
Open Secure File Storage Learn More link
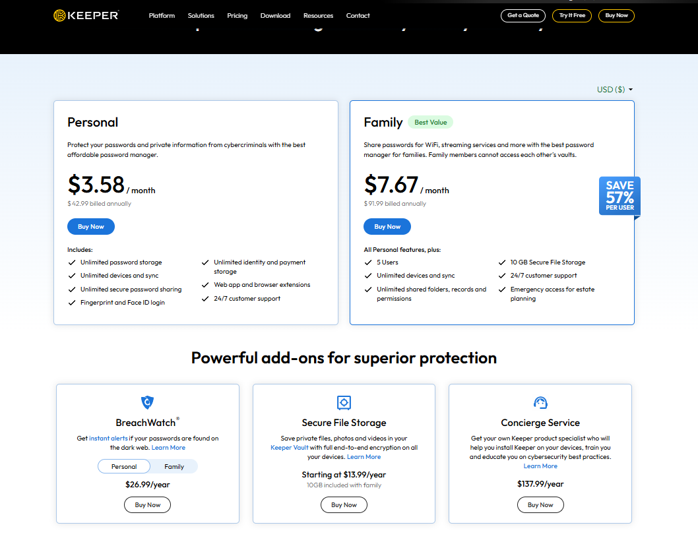[x=364, y=457]
